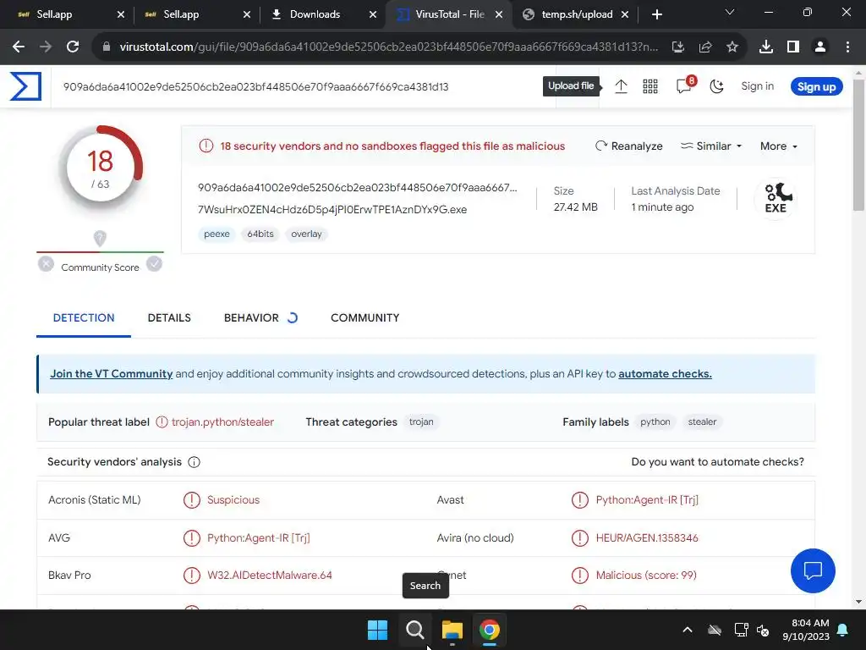Open the notification bell in taskbar

pyautogui.click(x=843, y=630)
